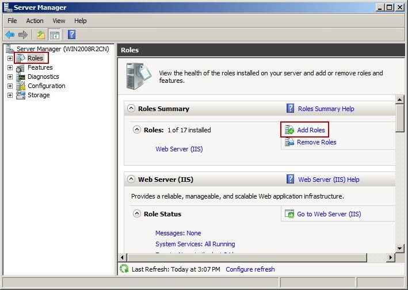Click the Back arrow toolbar icon
Screen dimensions: 408x290
[x=10, y=35]
